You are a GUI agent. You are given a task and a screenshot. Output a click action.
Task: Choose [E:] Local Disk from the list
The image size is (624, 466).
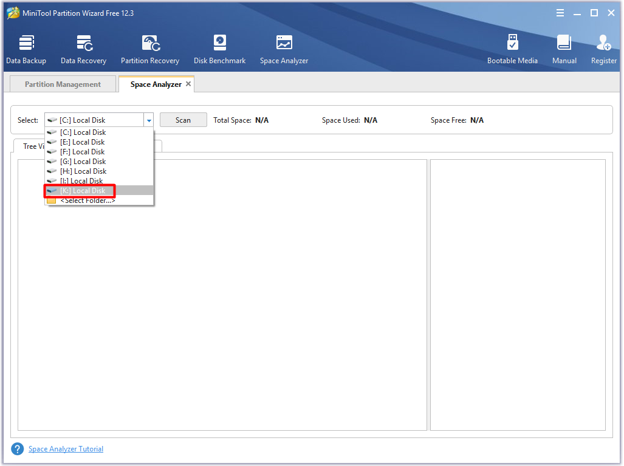click(x=99, y=142)
